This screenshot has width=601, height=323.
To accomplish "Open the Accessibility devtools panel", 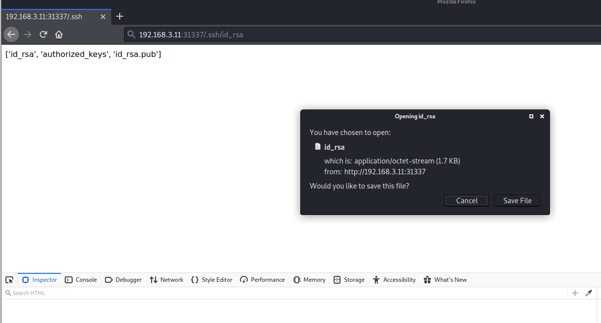I will point(394,279).
